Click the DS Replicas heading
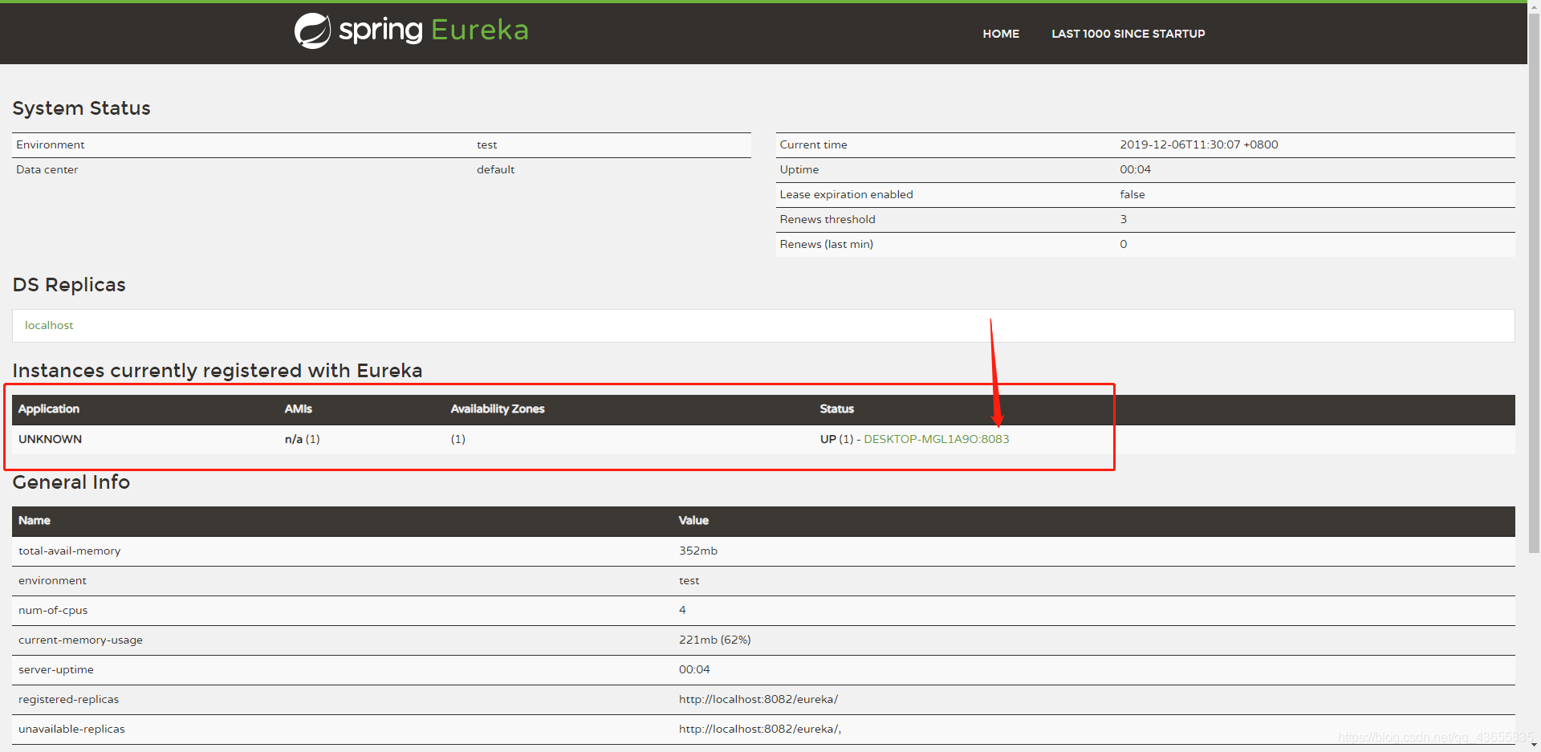Screen dimensions: 1541x752 (x=69, y=285)
